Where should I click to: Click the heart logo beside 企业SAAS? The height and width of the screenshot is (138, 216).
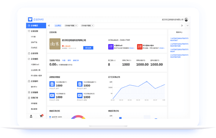point(30,19)
